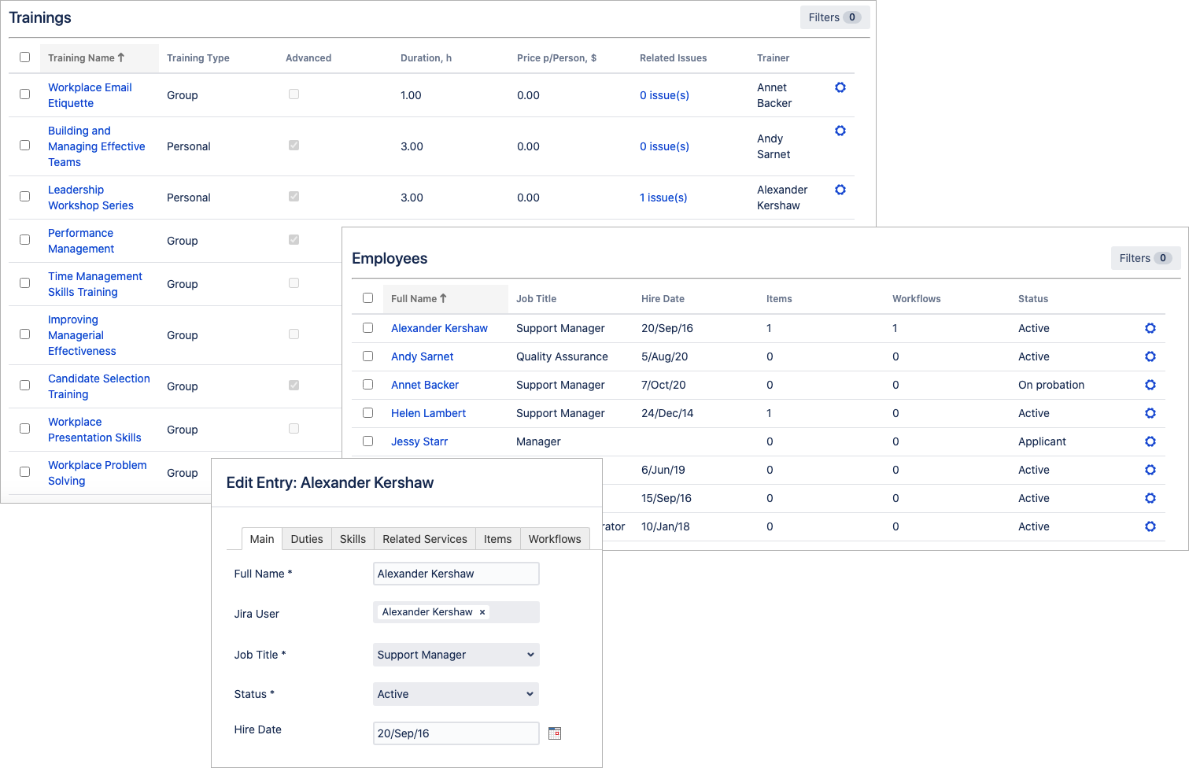Image resolution: width=1189 pixels, height=768 pixels.
Task: Click gear icon for Leadership Workshop Series
Action: 840,190
